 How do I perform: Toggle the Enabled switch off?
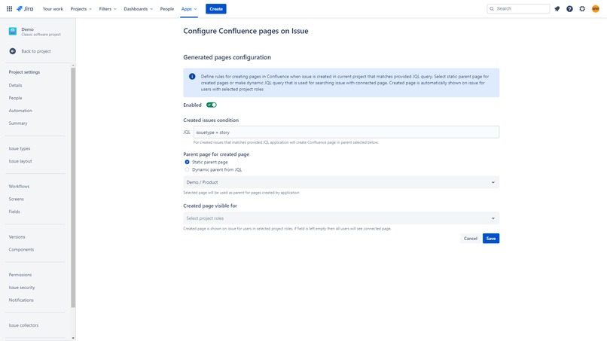[x=212, y=105]
